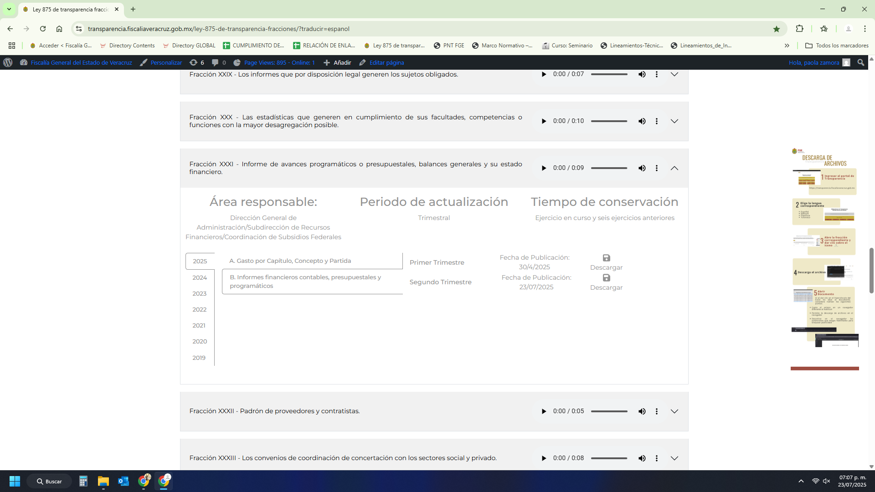Mute audio for Fracción XXXII
Viewport: 875px width, 492px height.
642,411
